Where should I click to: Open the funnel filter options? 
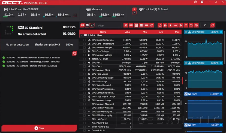[204, 25]
